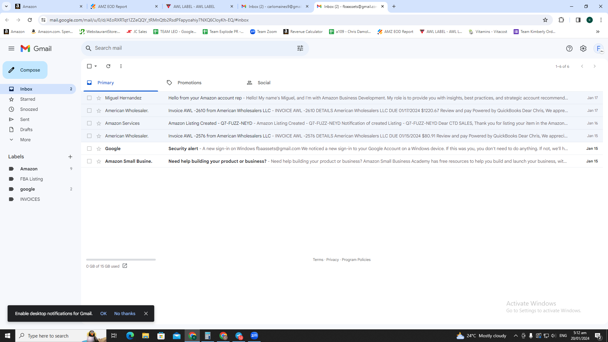The width and height of the screenshot is (608, 342).
Task: Open the Terms link
Action: tap(318, 260)
